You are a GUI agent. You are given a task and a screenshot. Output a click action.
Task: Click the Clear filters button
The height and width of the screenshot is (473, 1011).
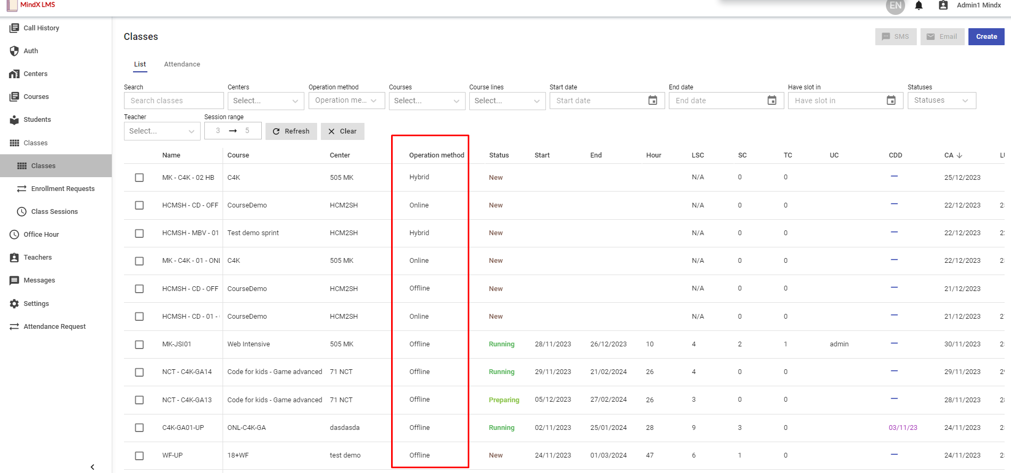342,131
